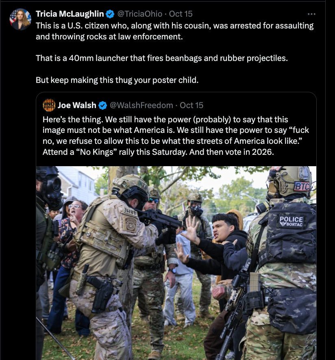Click verified badge beside Joe Walsh

click(x=103, y=105)
